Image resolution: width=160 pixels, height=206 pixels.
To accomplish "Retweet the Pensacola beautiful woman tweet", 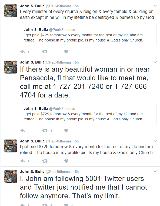I will pos(45,131).
